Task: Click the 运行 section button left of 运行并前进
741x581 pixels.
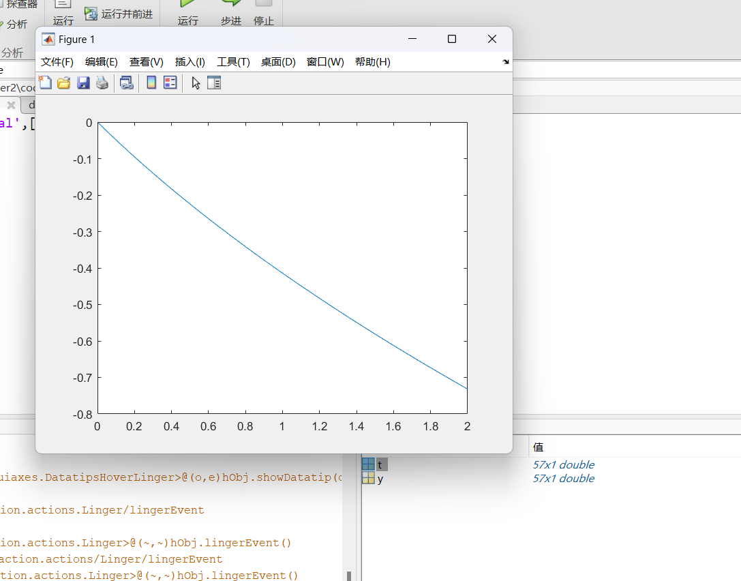Action: tap(63, 13)
